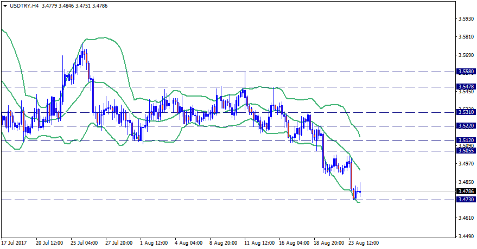
Task: Click the 8 Aug 20:00 time label
Action: [222, 243]
